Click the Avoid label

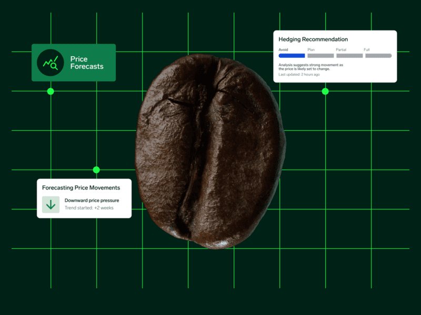(x=283, y=49)
